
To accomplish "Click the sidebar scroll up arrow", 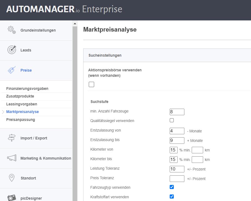I will [75, 24].
